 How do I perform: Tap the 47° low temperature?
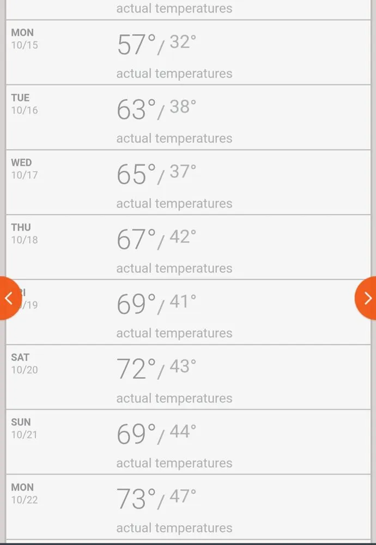coord(183,496)
